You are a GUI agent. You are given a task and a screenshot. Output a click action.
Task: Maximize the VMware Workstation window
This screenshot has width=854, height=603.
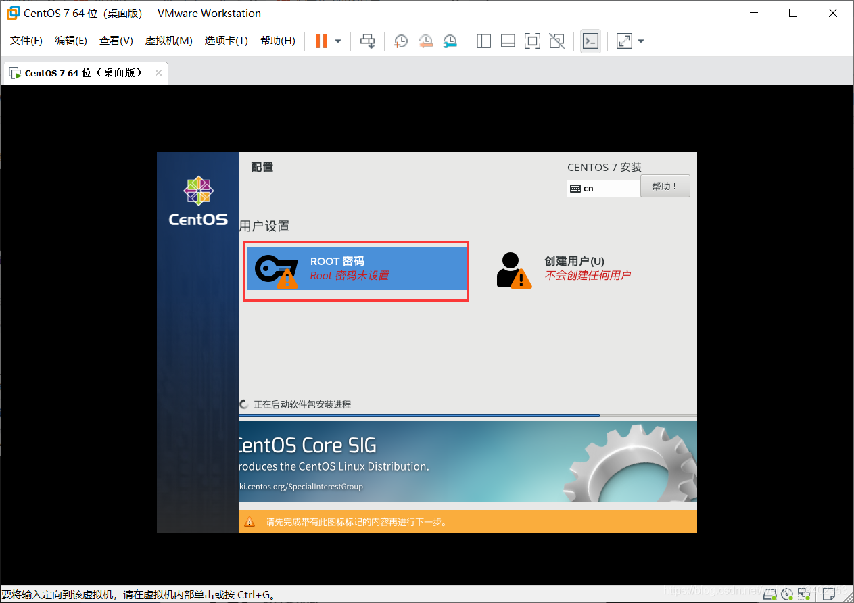793,13
